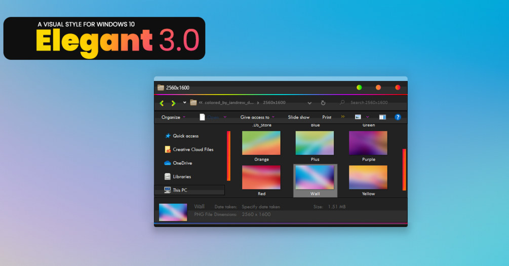Refresh the folder view
This screenshot has width=509, height=266.
coord(323,103)
